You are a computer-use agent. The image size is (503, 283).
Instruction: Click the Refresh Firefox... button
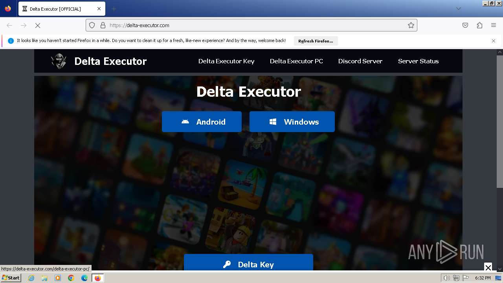tap(316, 41)
